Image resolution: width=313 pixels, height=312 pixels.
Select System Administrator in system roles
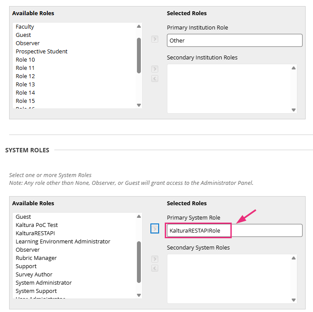click(x=43, y=283)
